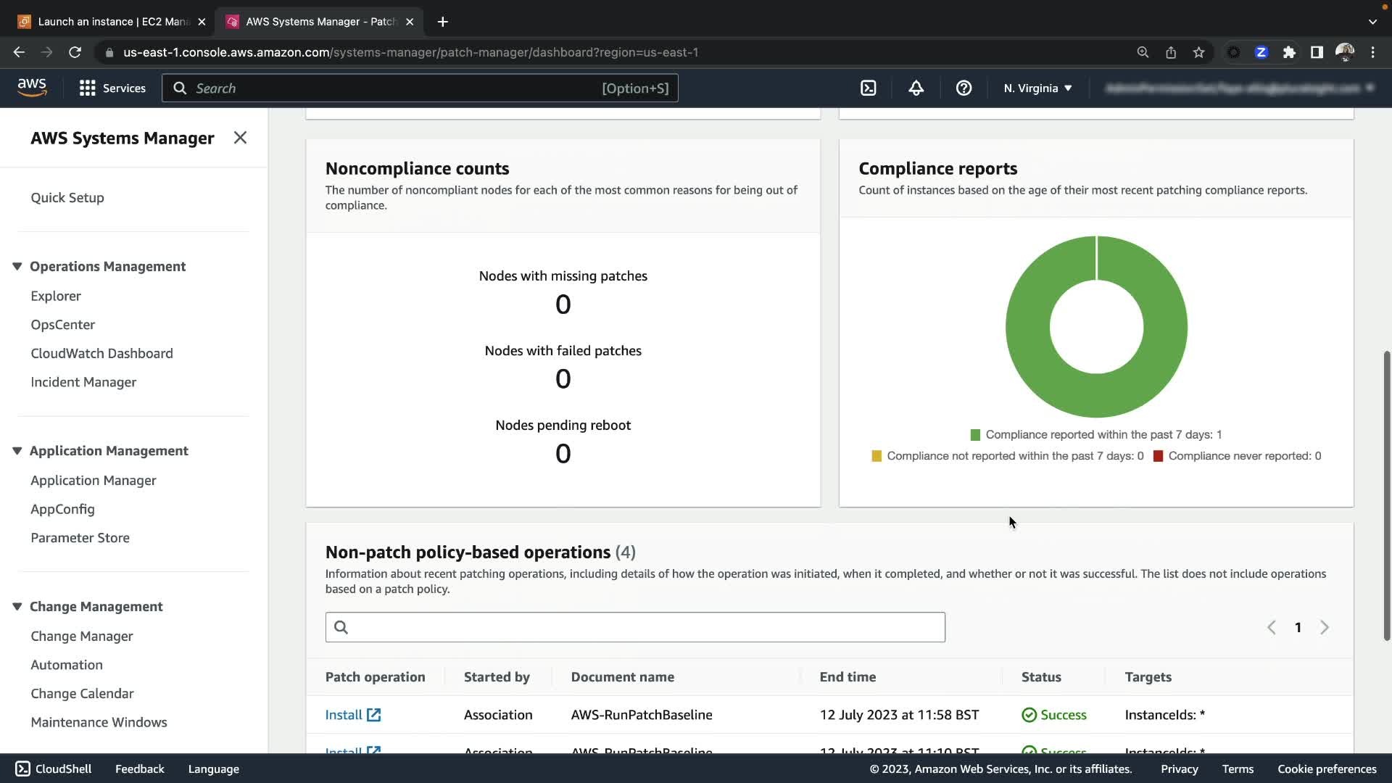Click the AWS logo home icon
Image resolution: width=1392 pixels, height=783 pixels.
32,88
